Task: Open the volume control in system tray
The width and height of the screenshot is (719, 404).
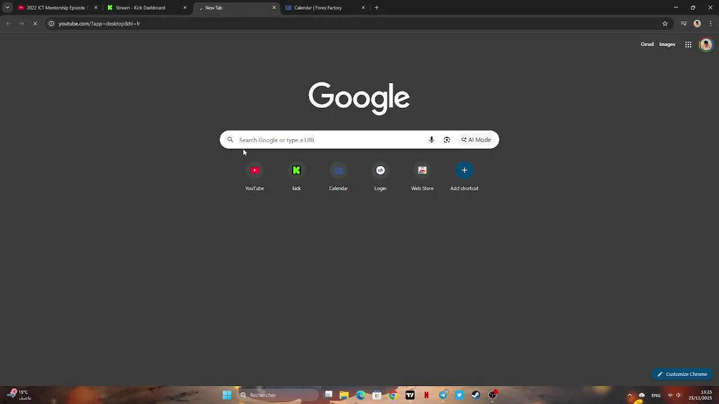Action: [679, 395]
